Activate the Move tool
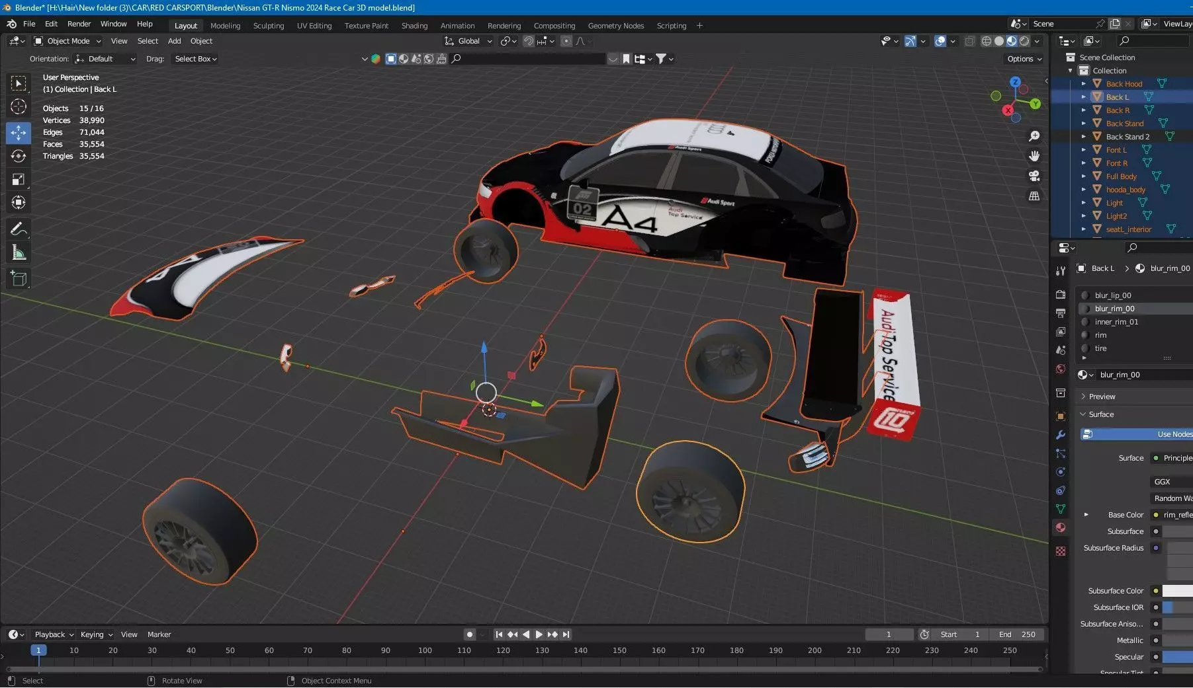1193x688 pixels. click(19, 132)
